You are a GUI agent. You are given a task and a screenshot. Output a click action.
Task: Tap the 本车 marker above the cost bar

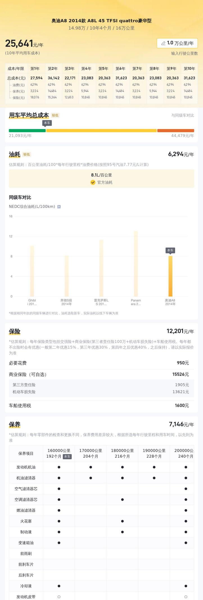coord(47,123)
